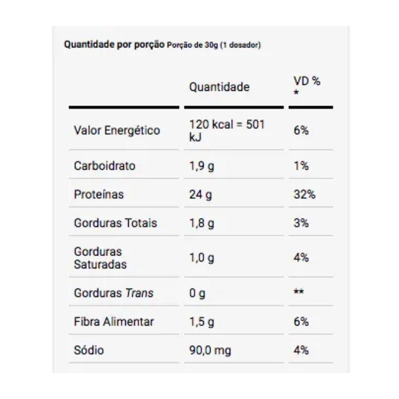The width and height of the screenshot is (399, 399).
Task: Click the '90,0 mg' sodium amount
Action: coord(210,350)
